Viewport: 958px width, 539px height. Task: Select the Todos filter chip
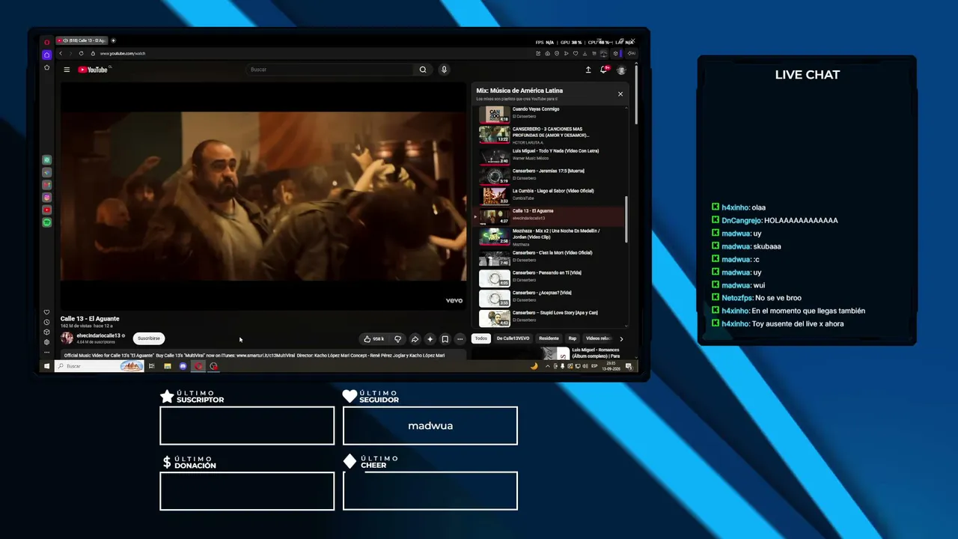480,338
